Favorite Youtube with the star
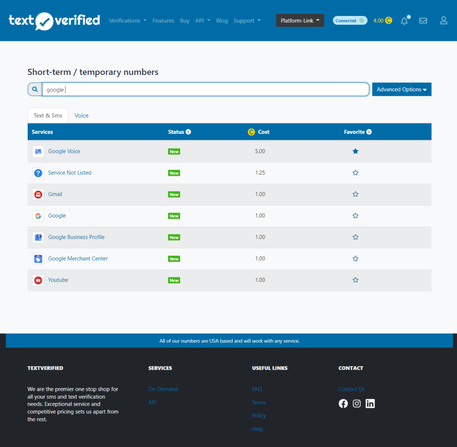 (355, 280)
